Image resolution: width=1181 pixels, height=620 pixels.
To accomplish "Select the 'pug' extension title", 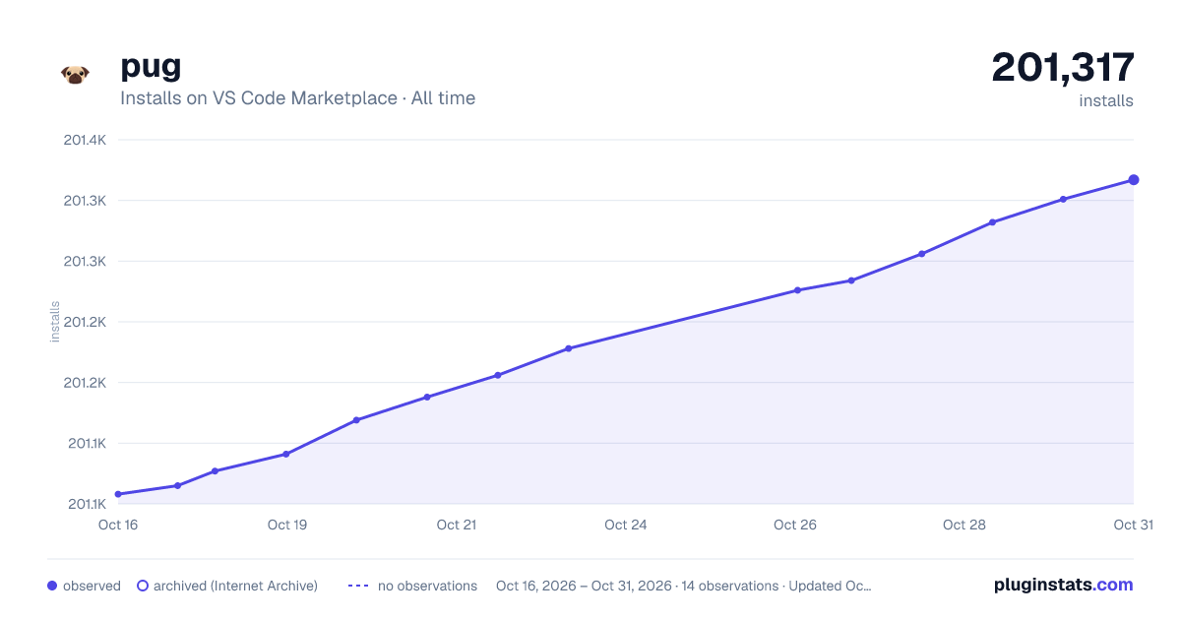I will [x=151, y=66].
